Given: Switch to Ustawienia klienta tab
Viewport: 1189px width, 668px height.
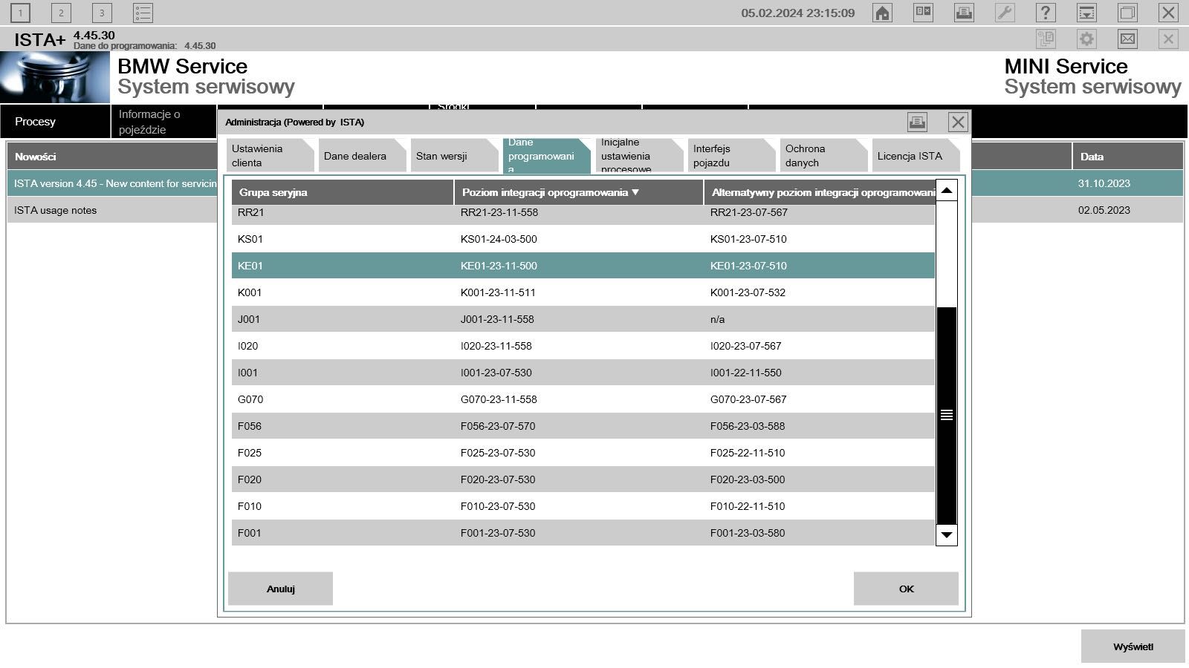Looking at the screenshot, I should click(x=270, y=155).
